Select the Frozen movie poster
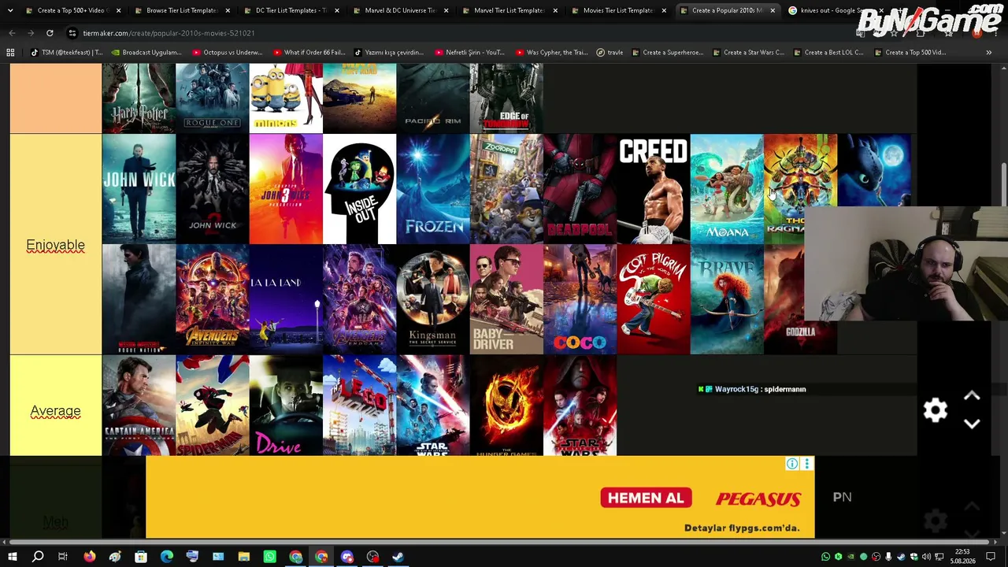Screen dimensions: 1008x567 click(x=433, y=189)
